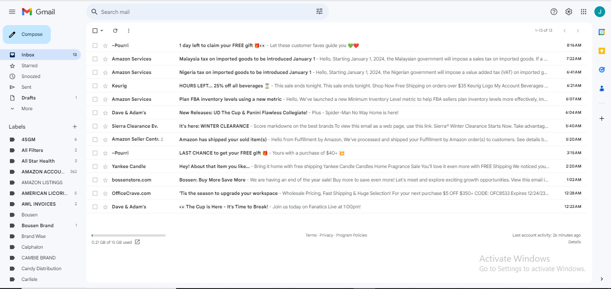This screenshot has height=289, width=611.
Task: Open Google Keep side panel
Action: [602, 51]
